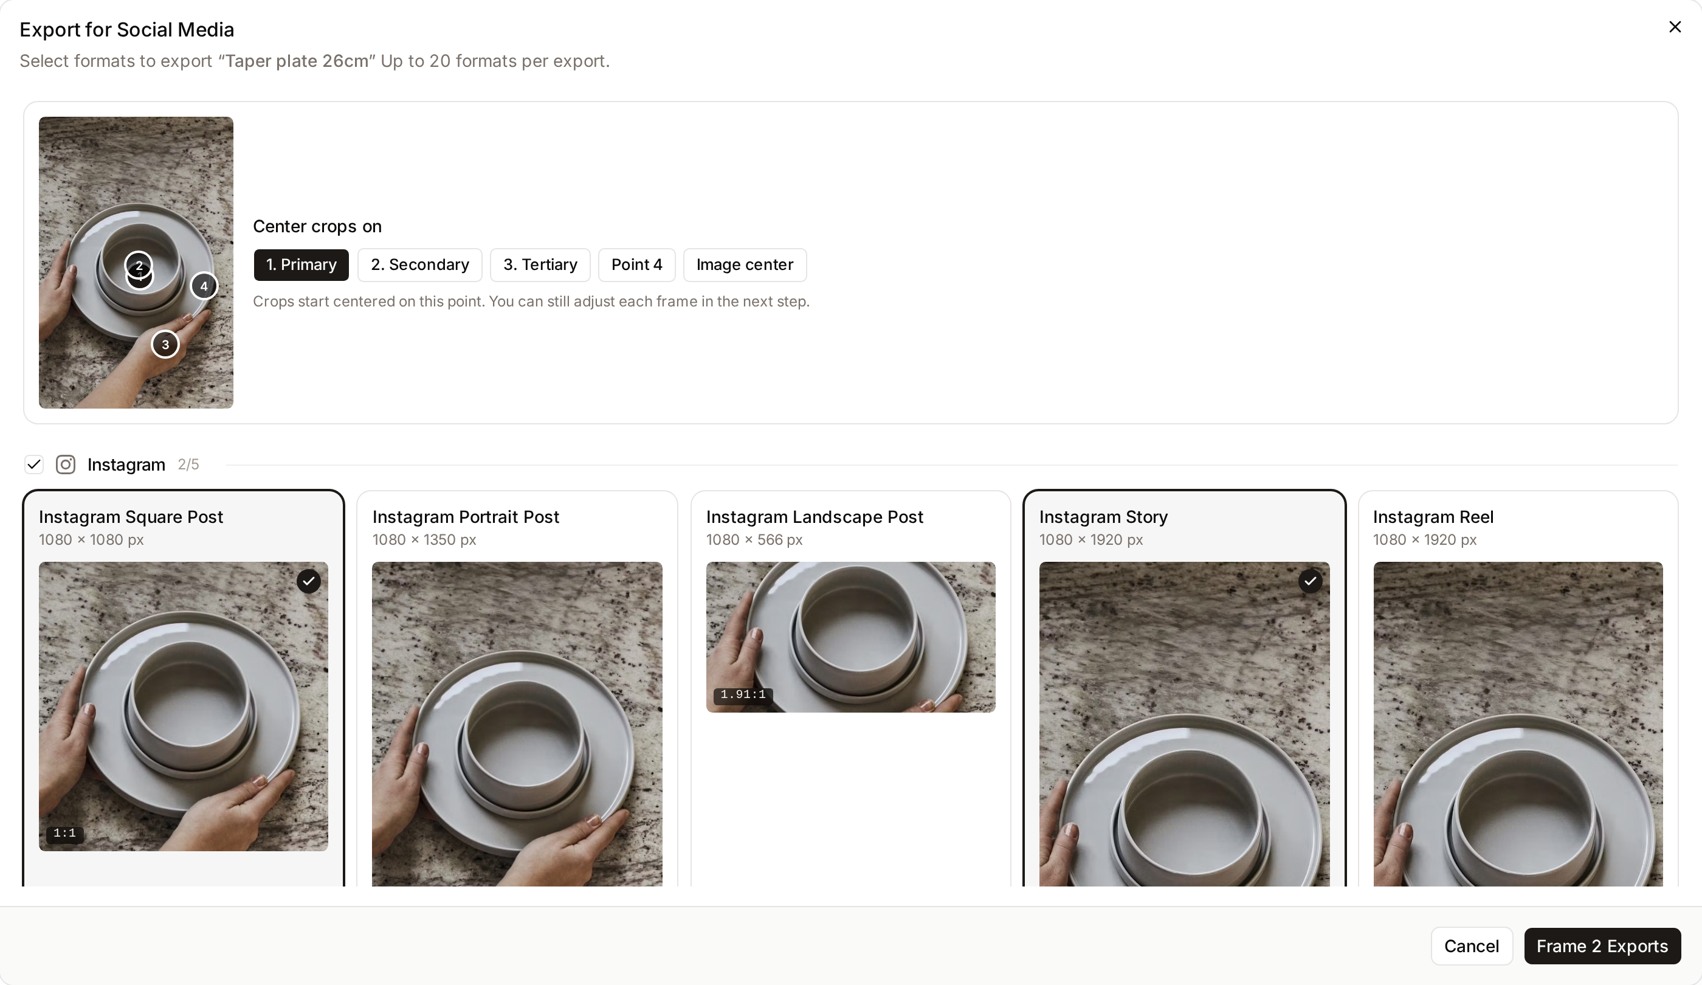
Task: Click the Cancel button
Action: pos(1472,946)
